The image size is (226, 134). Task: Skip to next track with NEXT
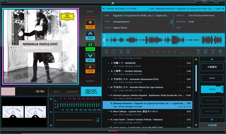[x=90, y=57]
